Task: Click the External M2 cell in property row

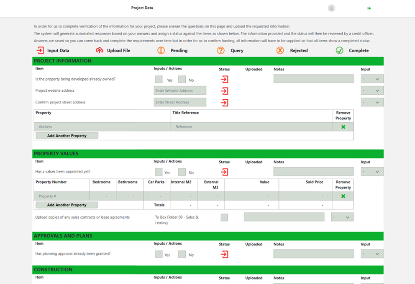Action: pos(211,196)
